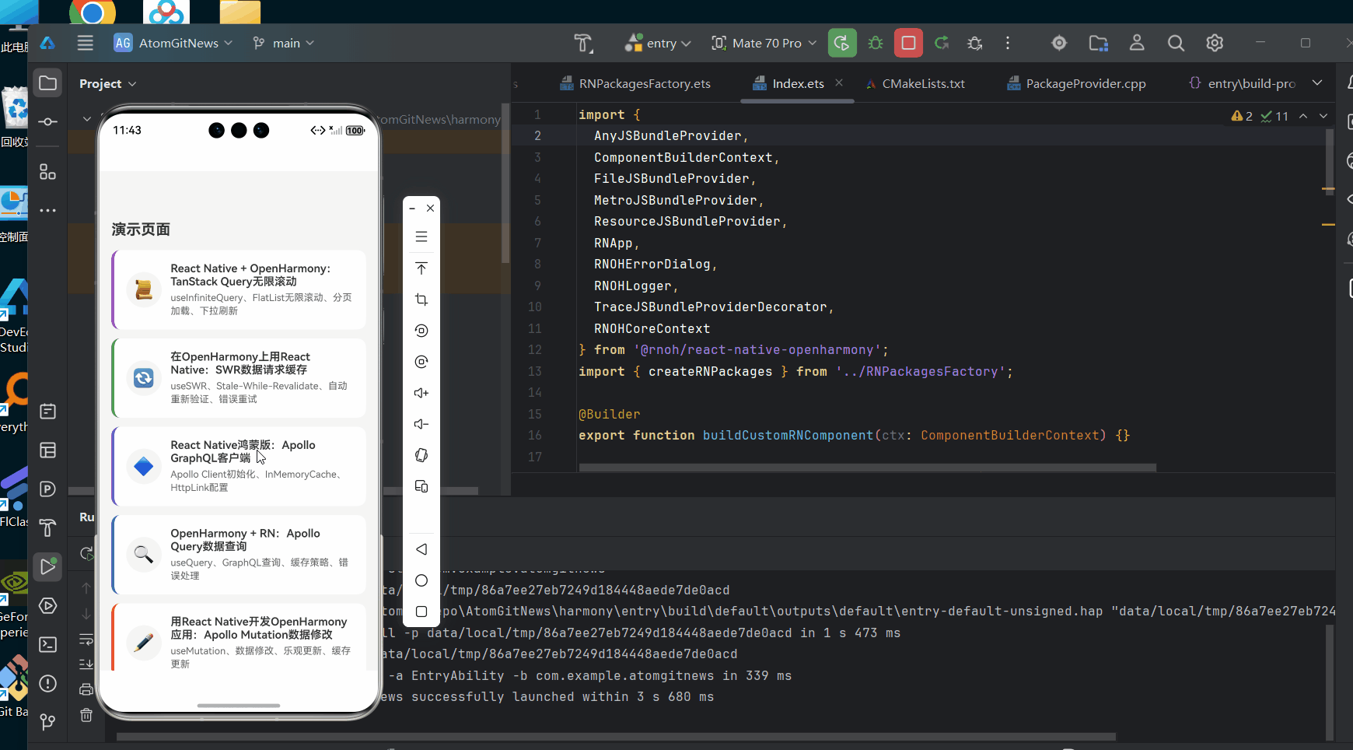Show the hidden editor tabs list
1353x750 pixels.
(x=1317, y=82)
